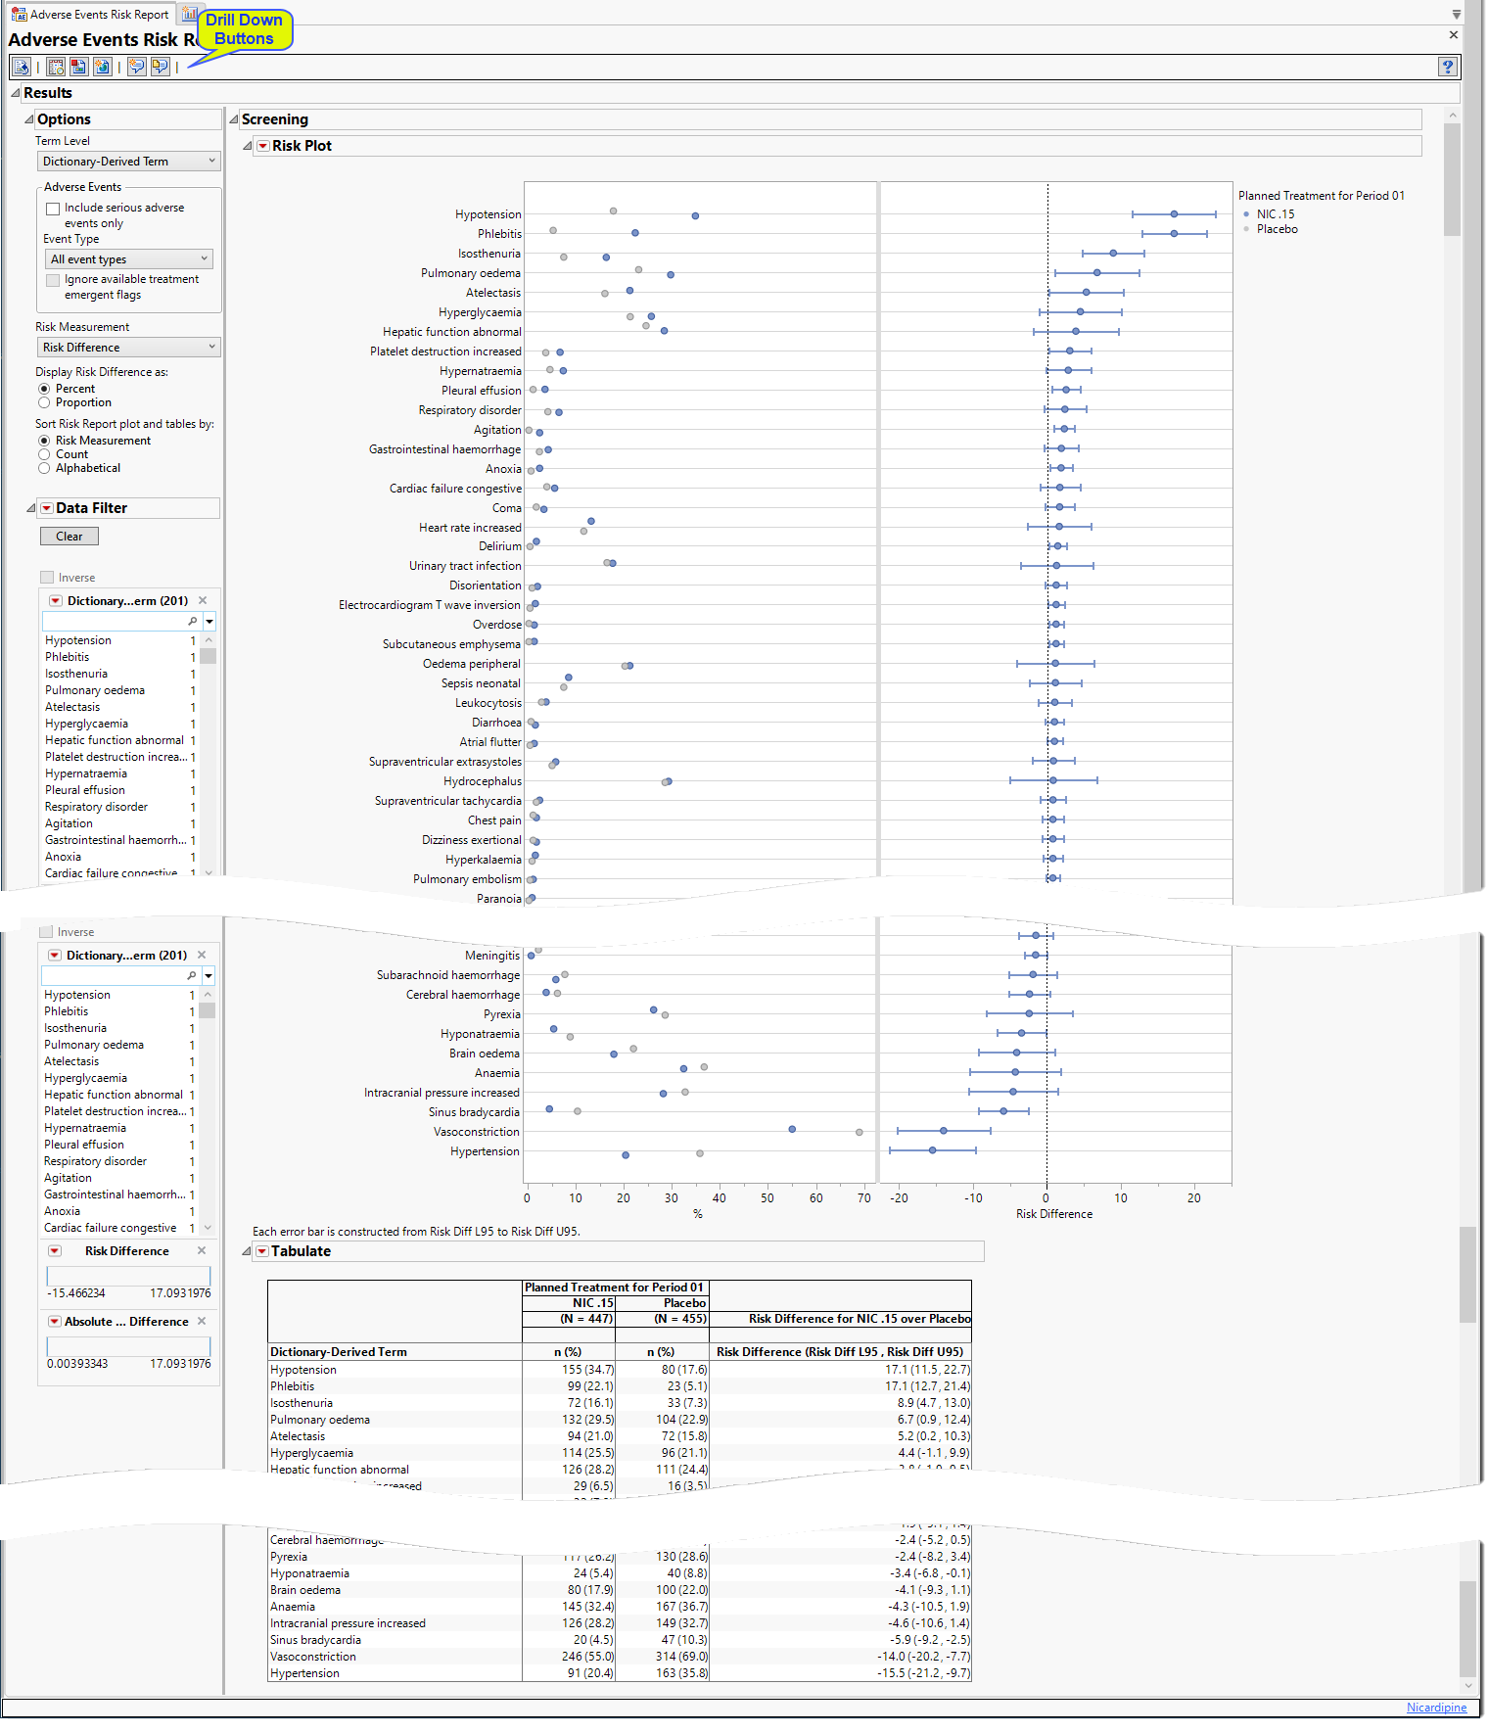The width and height of the screenshot is (1488, 1733).
Task: Click the starred speech-bubble notes button
Action: pos(136,67)
